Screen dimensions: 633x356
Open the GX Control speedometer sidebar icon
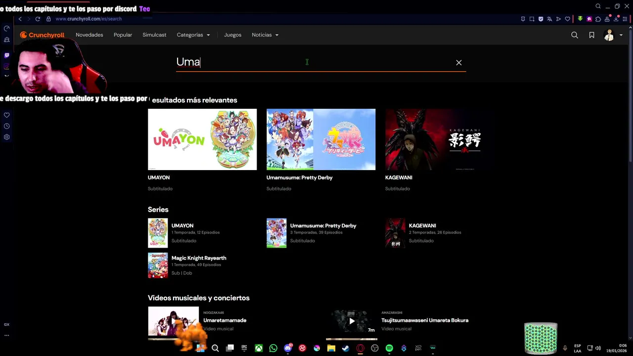pos(6,29)
